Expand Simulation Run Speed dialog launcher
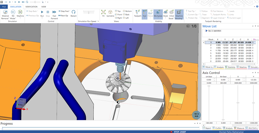259x133 pixels. pos(98,21)
